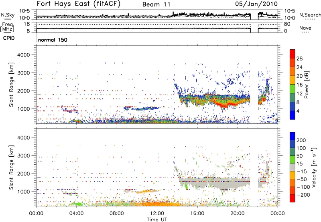The image size is (321, 222).
Task: Click the '4000' tick on power panel
Action: click(x=23, y=55)
